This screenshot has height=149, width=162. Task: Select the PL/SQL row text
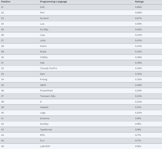pos(44,29)
